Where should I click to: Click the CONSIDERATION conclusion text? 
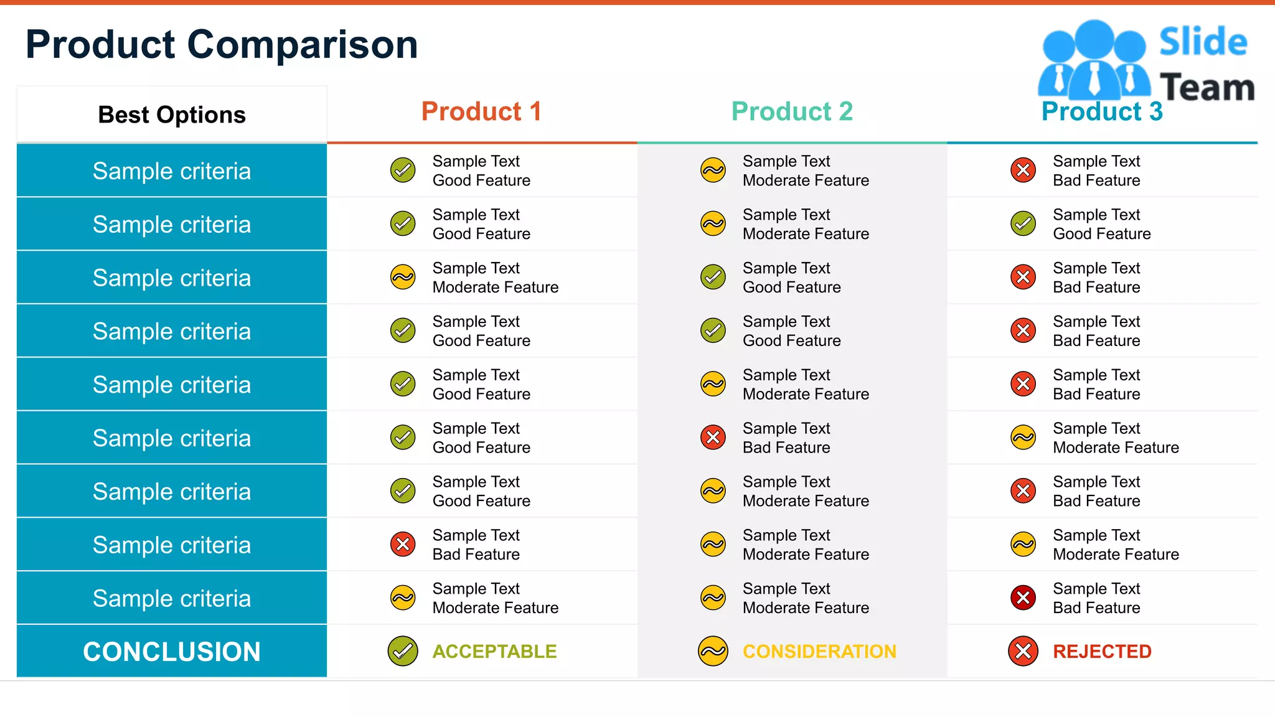819,651
